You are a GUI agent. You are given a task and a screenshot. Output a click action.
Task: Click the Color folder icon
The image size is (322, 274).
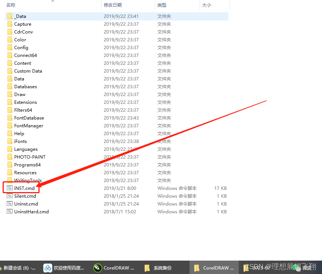pyautogui.click(x=10, y=39)
